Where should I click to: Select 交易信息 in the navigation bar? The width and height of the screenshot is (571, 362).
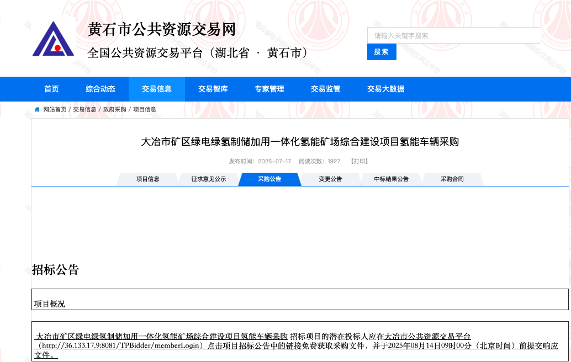[x=157, y=89]
